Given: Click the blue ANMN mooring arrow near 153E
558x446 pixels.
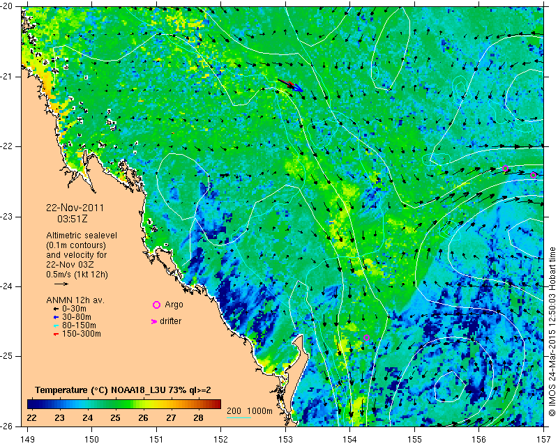Looking at the screenshot, I should [x=298, y=88].
